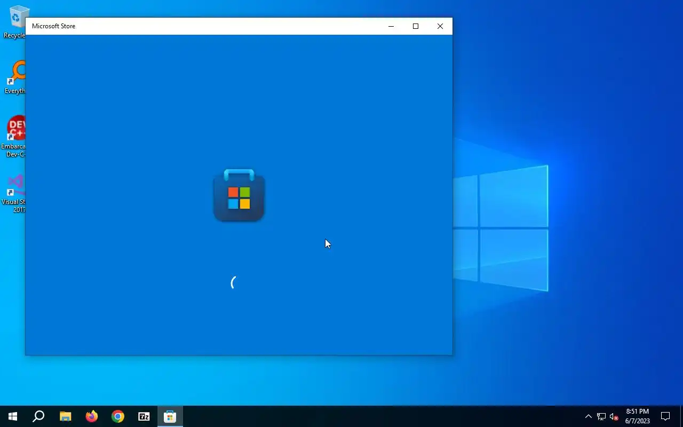Select the Everything desktop shortcut
Image resolution: width=683 pixels, height=427 pixels.
coord(14,78)
